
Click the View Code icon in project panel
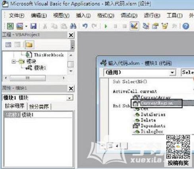pos(8,45)
